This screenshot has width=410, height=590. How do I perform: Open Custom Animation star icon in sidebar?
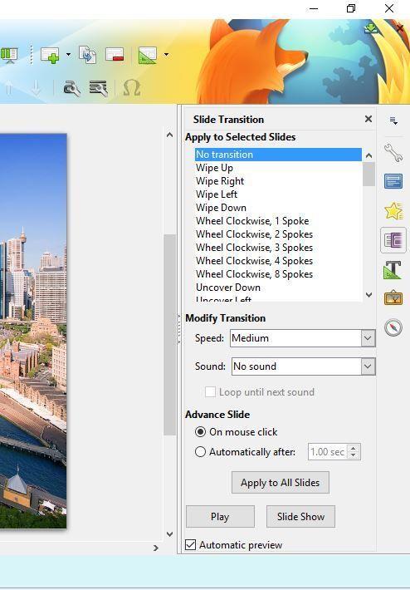click(x=393, y=211)
